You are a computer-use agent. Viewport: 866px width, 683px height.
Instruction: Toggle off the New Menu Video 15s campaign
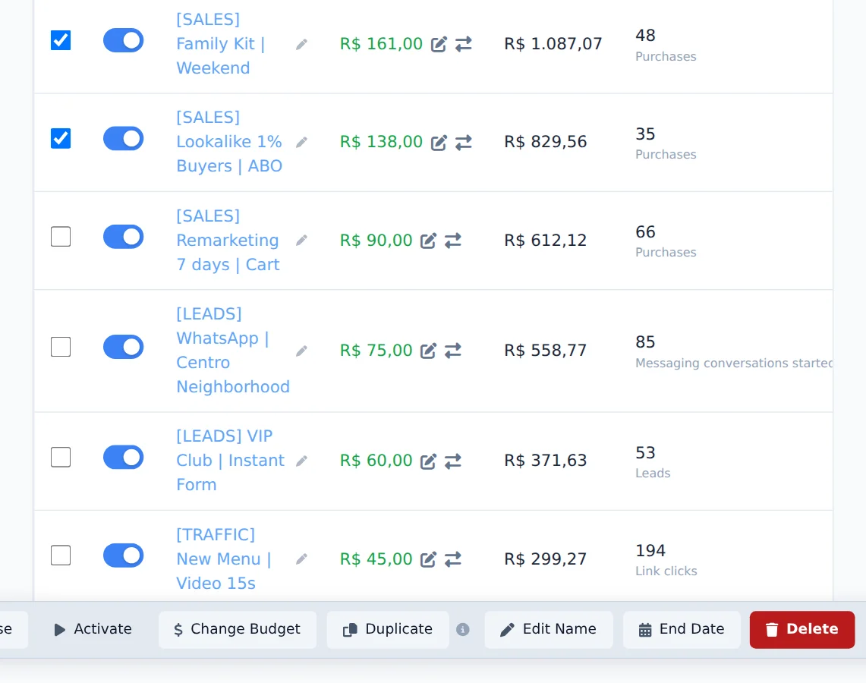tap(123, 556)
